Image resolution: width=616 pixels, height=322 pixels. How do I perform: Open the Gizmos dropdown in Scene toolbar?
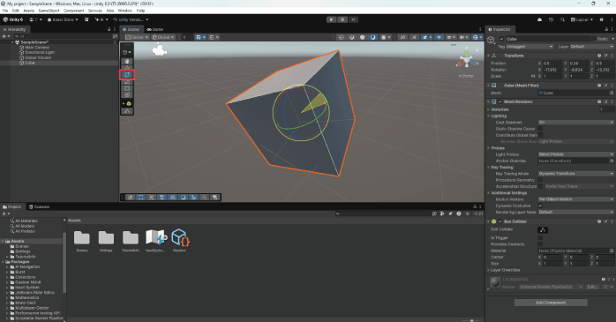point(477,37)
